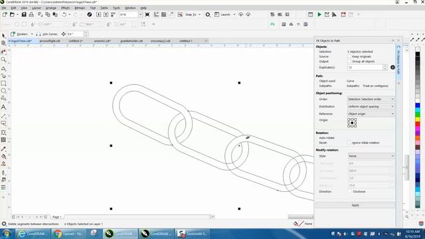Open the Order dropdown
This screenshot has width=425, height=239.
371,99
